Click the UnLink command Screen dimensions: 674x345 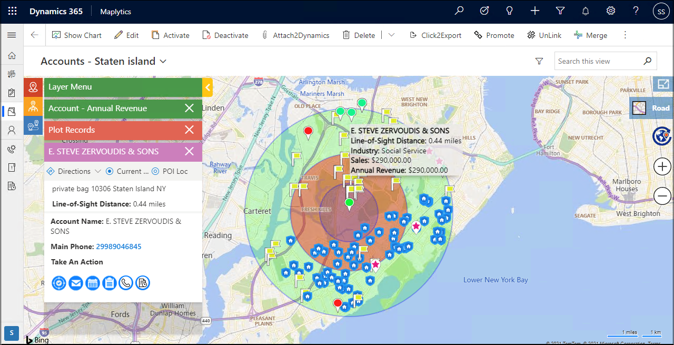pyautogui.click(x=544, y=35)
